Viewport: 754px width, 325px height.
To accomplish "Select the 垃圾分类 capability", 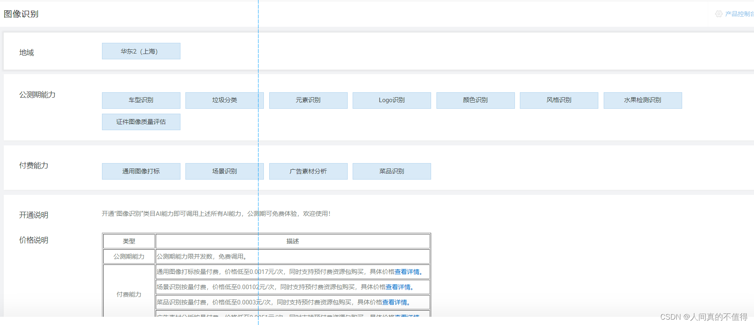I will point(225,101).
